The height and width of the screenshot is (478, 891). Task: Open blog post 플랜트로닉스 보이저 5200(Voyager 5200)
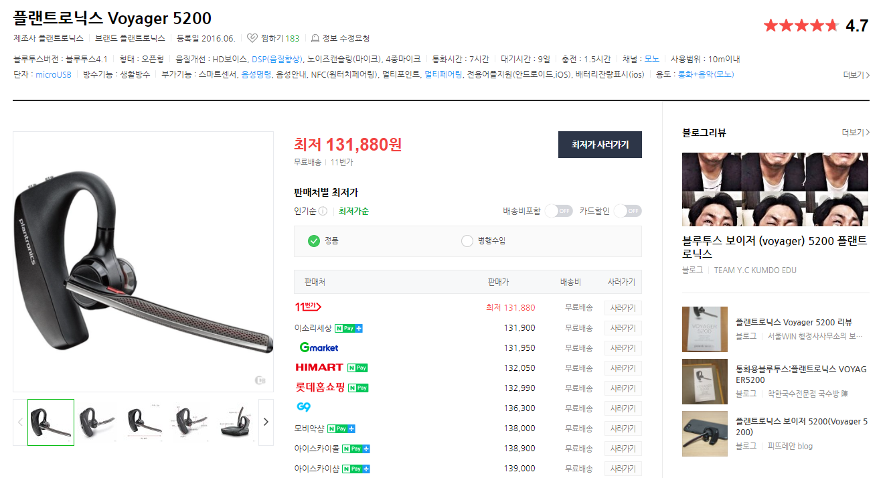pos(801,426)
